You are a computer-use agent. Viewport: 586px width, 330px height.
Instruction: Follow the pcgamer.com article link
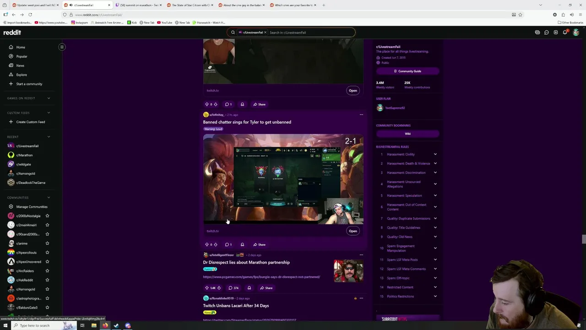[261, 277]
